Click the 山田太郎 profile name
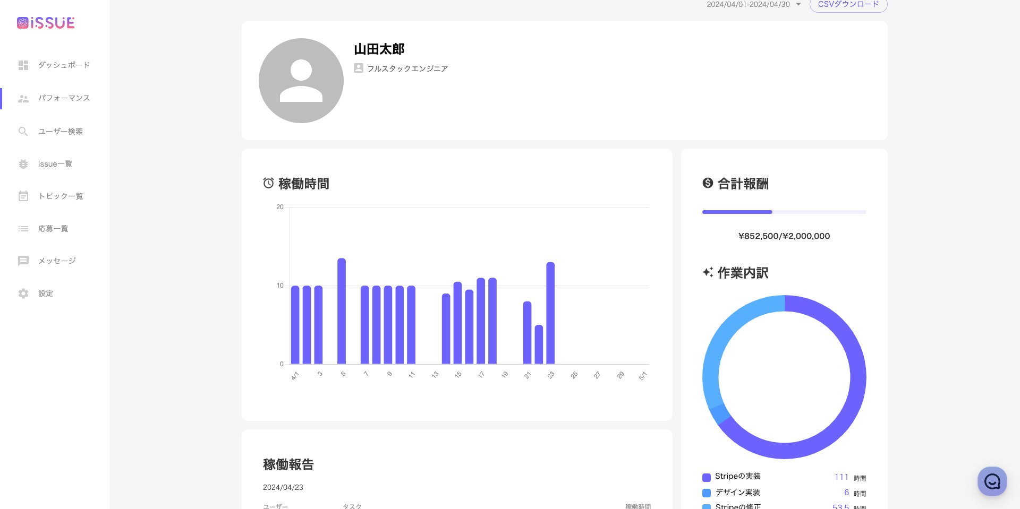The height and width of the screenshot is (509, 1020). point(379,49)
